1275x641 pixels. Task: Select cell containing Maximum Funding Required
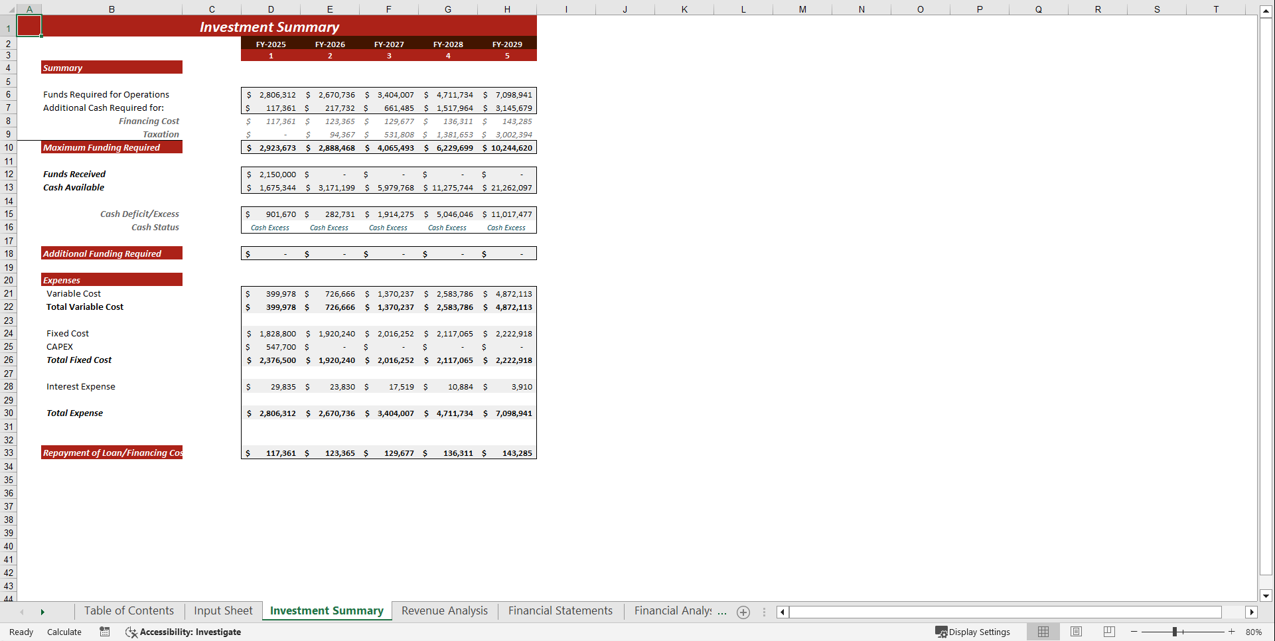[x=102, y=147]
